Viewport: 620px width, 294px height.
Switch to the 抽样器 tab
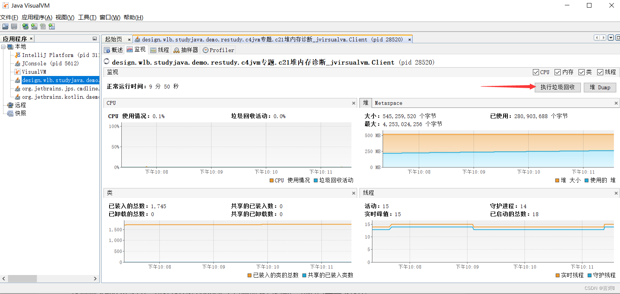[x=186, y=50]
